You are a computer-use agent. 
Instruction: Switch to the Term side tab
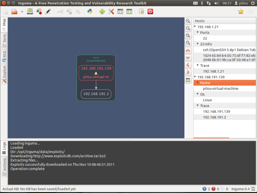click(4, 41)
